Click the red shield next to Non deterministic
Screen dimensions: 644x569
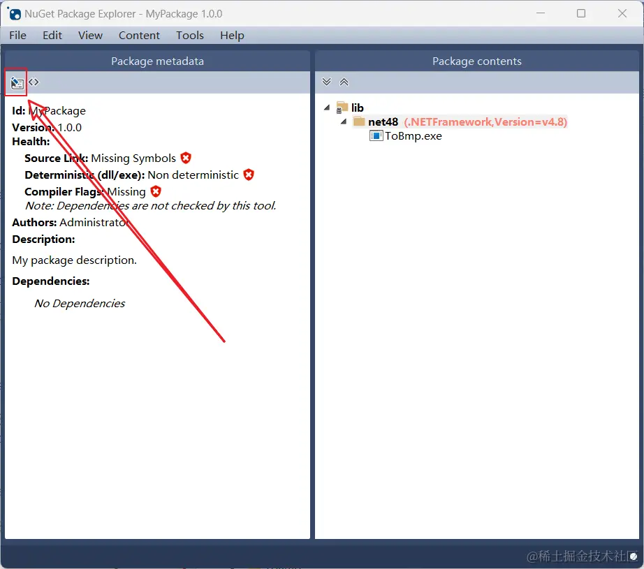coord(249,175)
